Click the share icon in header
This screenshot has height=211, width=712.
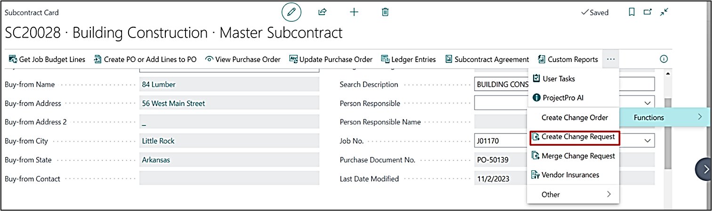point(323,12)
